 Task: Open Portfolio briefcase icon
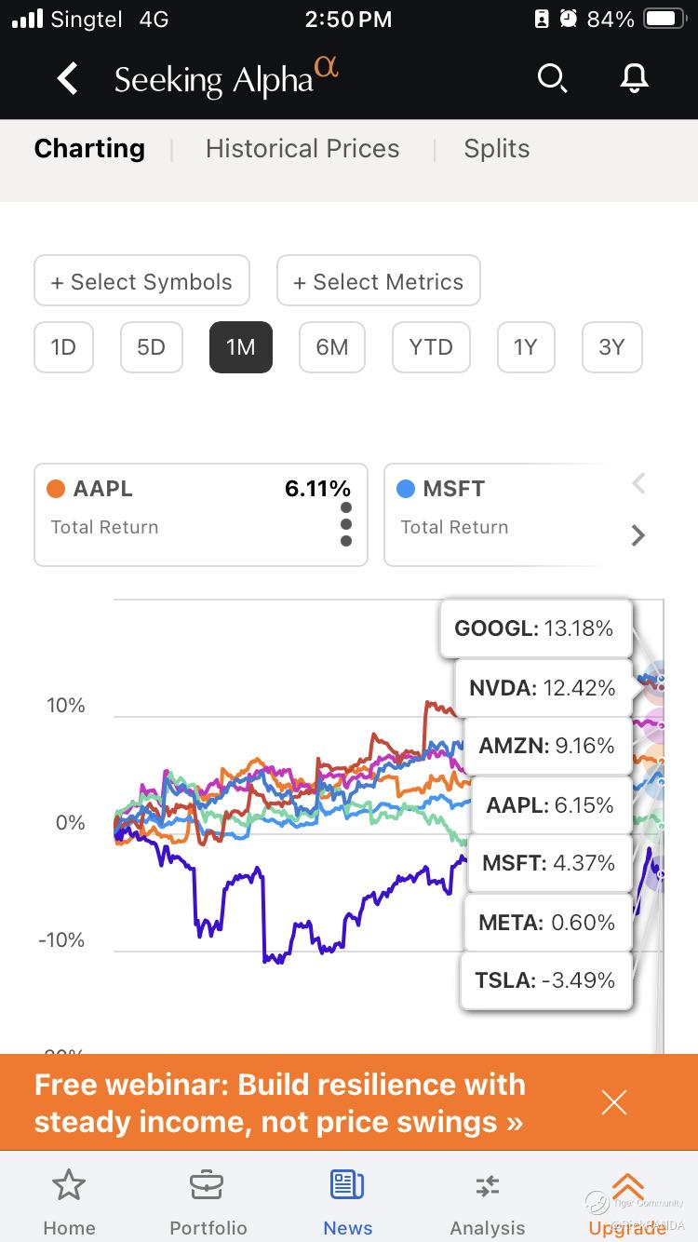click(x=208, y=1186)
